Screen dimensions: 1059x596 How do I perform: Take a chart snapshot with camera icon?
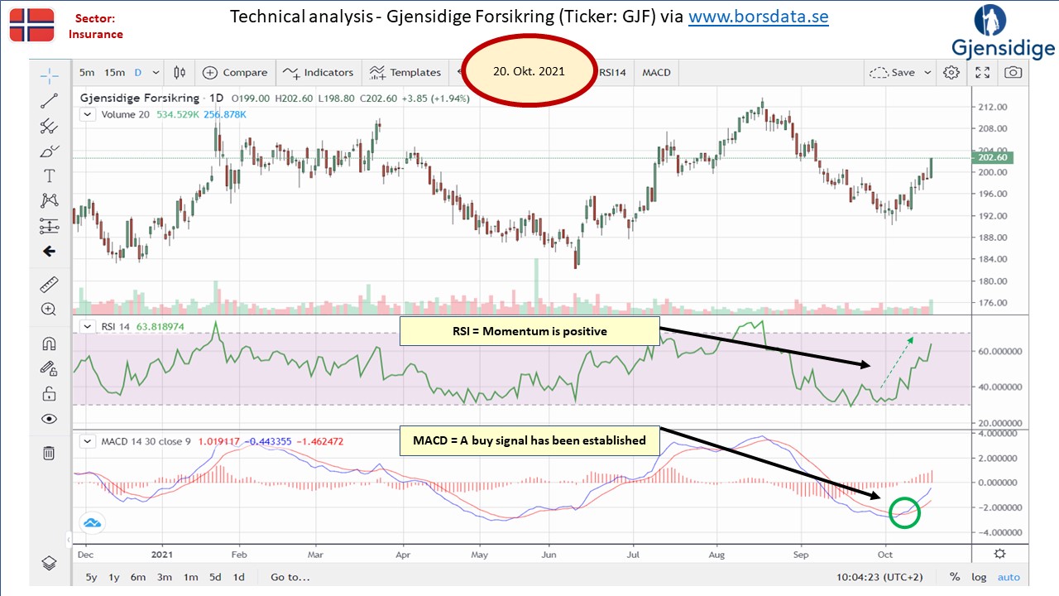point(1013,73)
